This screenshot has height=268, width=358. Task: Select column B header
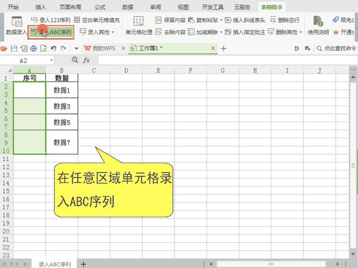pyautogui.click(x=62, y=70)
